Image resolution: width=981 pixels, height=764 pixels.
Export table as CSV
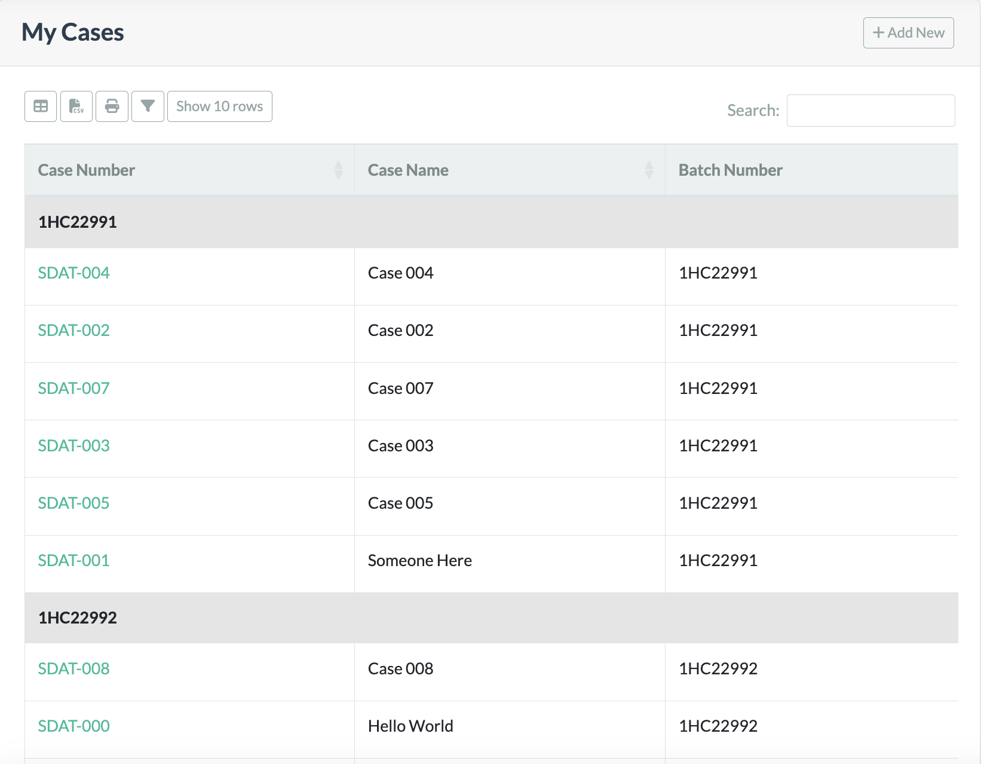click(76, 106)
